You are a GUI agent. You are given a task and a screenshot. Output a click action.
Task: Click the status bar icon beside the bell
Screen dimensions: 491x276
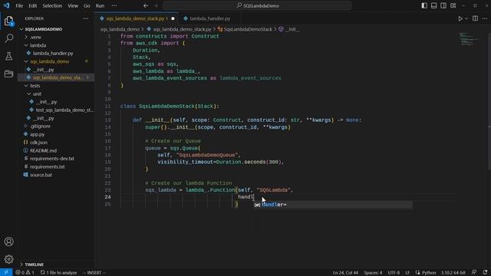point(474,273)
